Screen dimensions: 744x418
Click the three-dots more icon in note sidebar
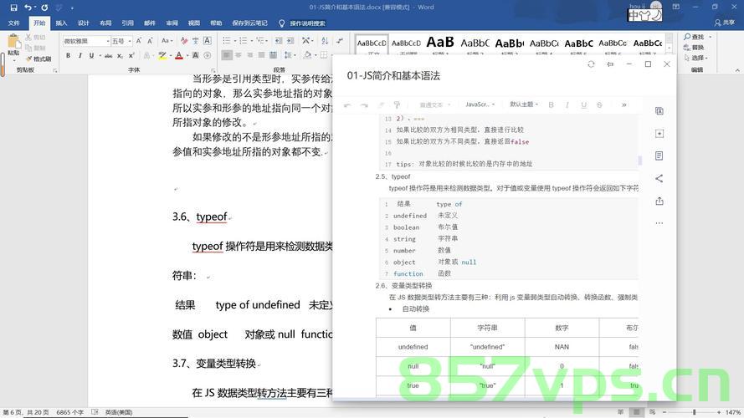(x=659, y=223)
